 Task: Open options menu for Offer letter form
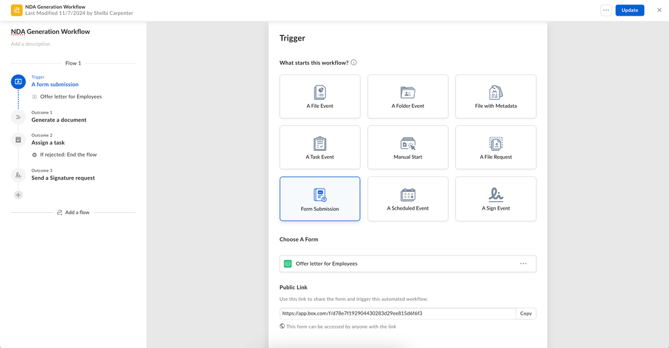(x=523, y=264)
